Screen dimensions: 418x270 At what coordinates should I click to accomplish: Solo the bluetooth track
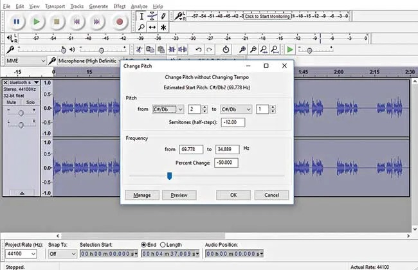pos(30,102)
